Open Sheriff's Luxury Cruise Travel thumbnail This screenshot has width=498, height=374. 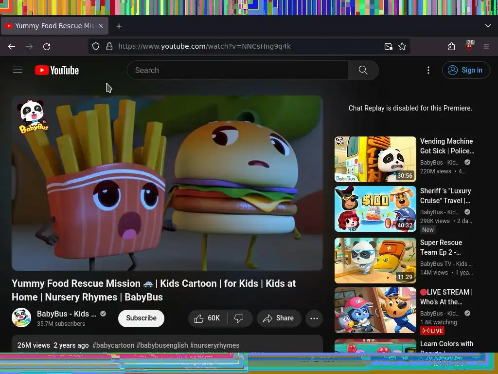point(375,209)
